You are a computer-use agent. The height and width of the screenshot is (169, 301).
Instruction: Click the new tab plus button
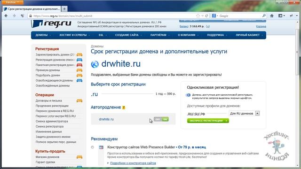click(x=64, y=9)
